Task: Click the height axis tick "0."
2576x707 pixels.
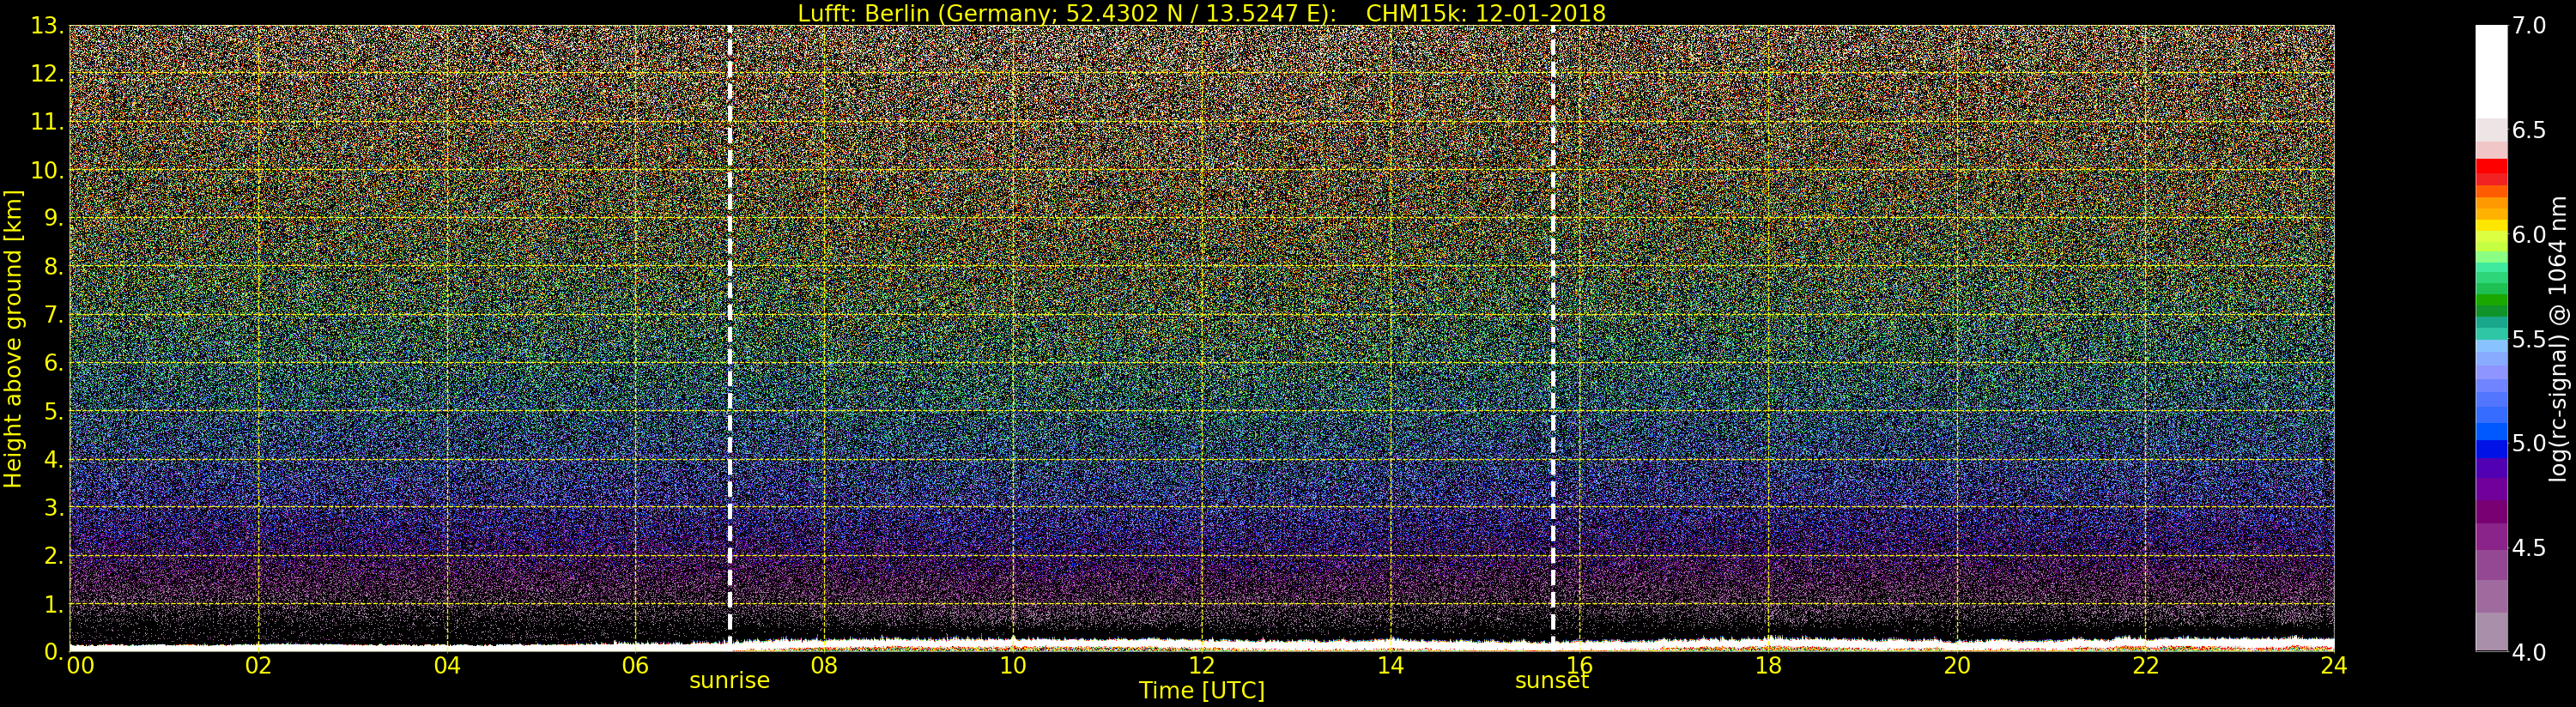Action: coord(54,651)
